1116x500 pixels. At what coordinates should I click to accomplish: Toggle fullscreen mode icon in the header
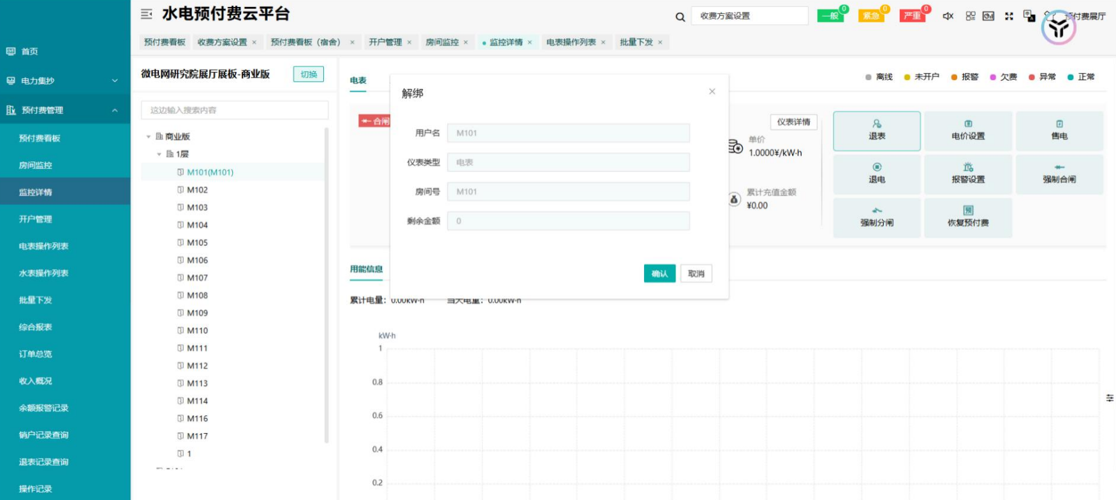[x=1009, y=16]
